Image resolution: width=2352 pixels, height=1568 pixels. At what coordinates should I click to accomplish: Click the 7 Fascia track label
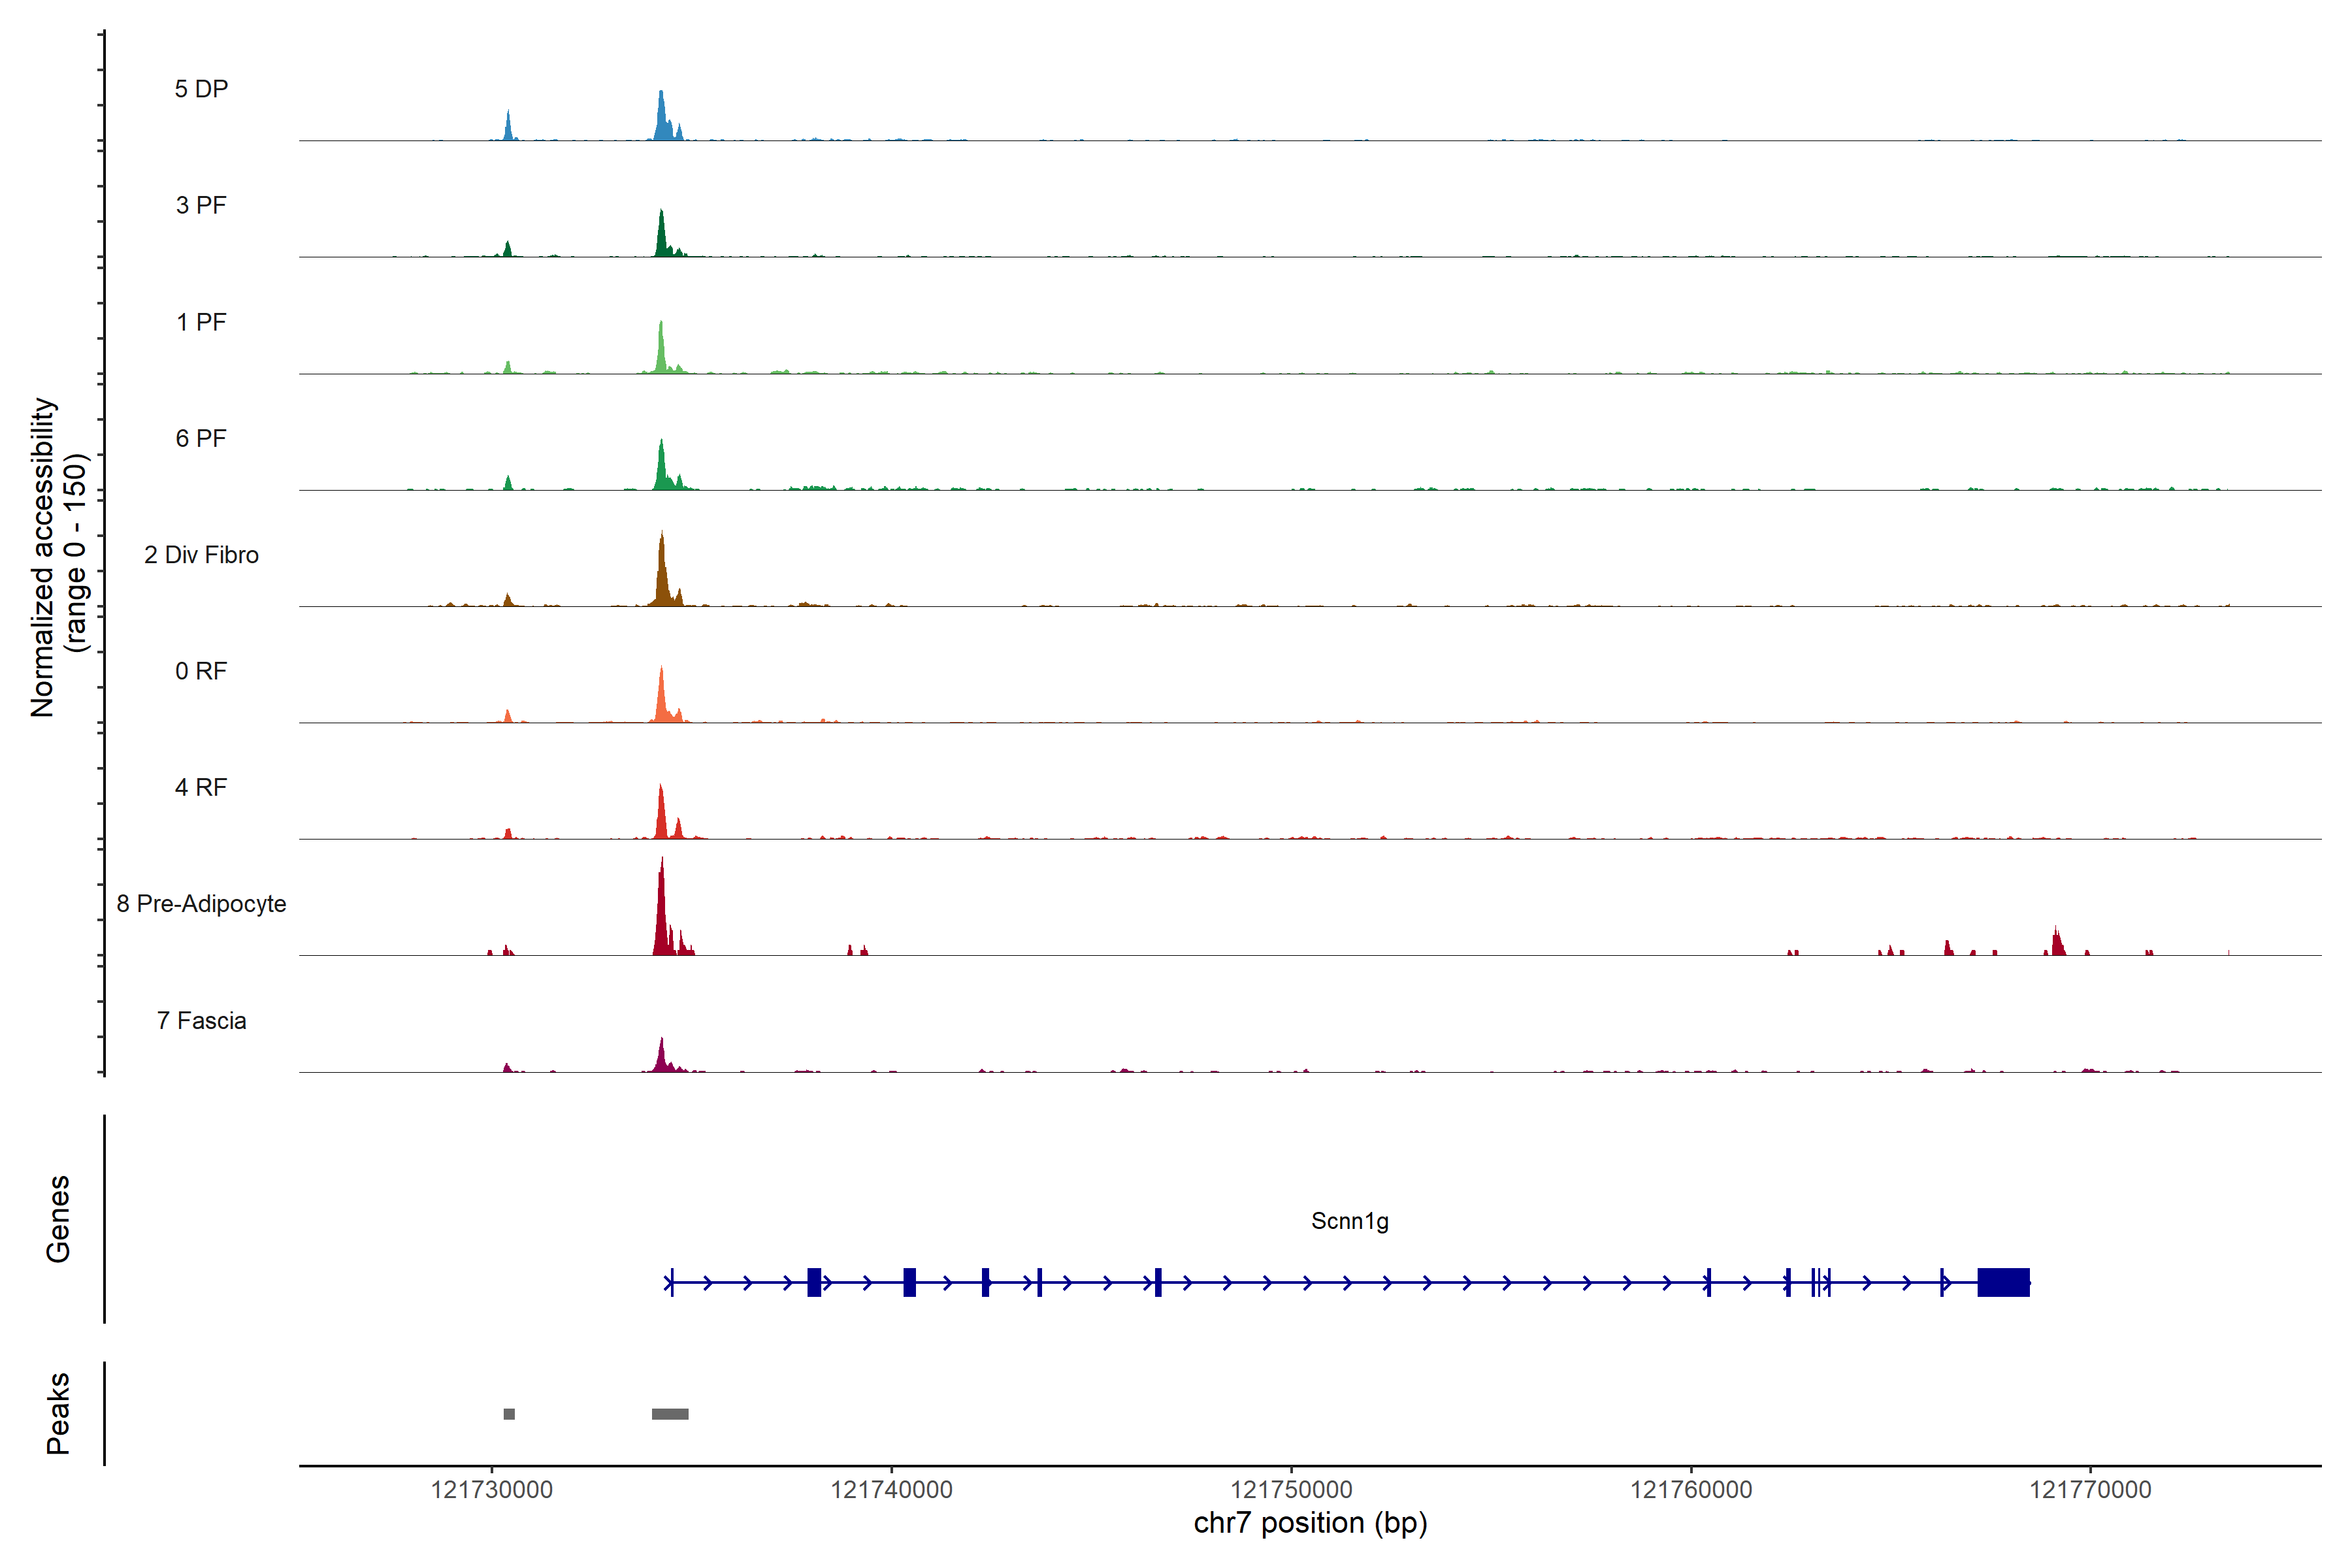pyautogui.click(x=201, y=1021)
